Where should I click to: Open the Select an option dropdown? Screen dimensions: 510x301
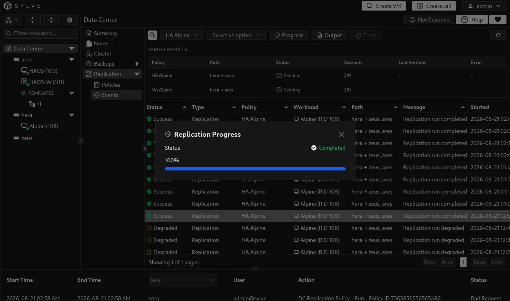click(236, 35)
